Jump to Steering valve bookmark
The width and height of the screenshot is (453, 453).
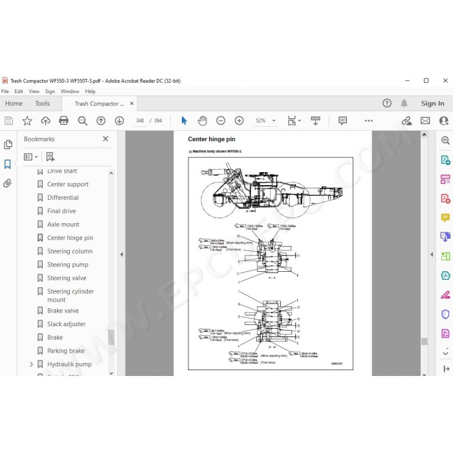click(x=67, y=278)
